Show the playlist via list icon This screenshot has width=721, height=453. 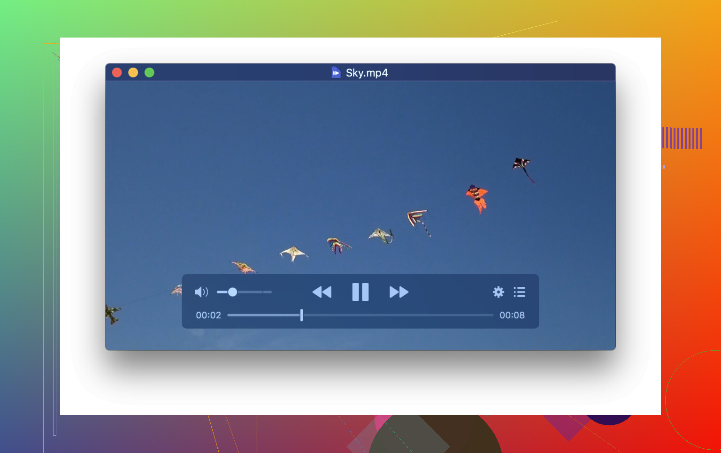[519, 292]
